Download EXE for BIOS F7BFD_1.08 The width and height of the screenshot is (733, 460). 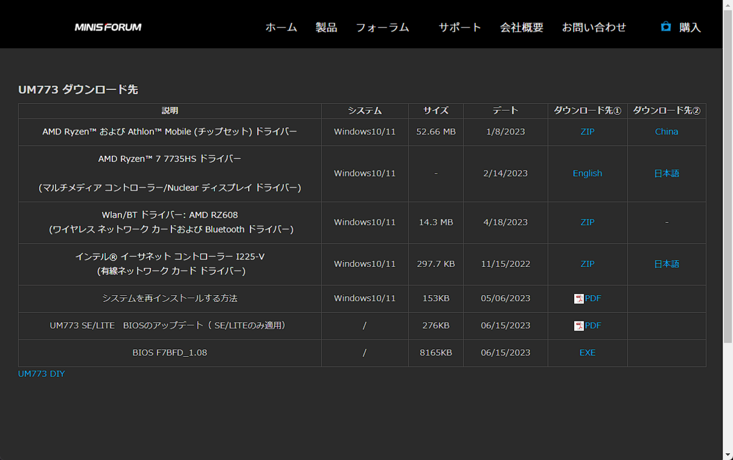click(588, 352)
